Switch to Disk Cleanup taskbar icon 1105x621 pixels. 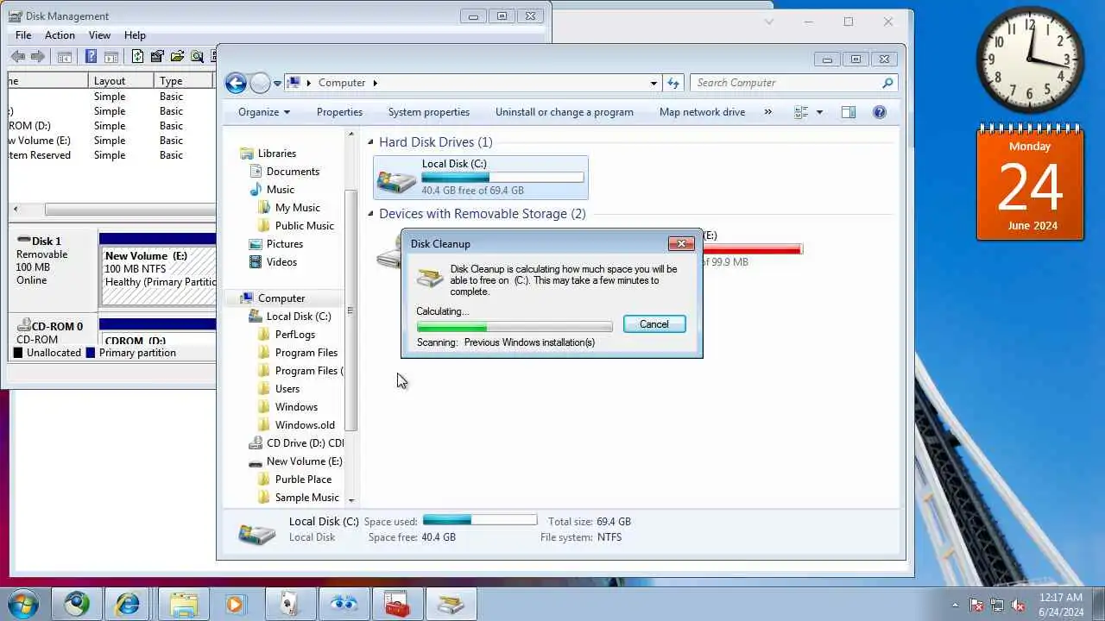(x=451, y=604)
